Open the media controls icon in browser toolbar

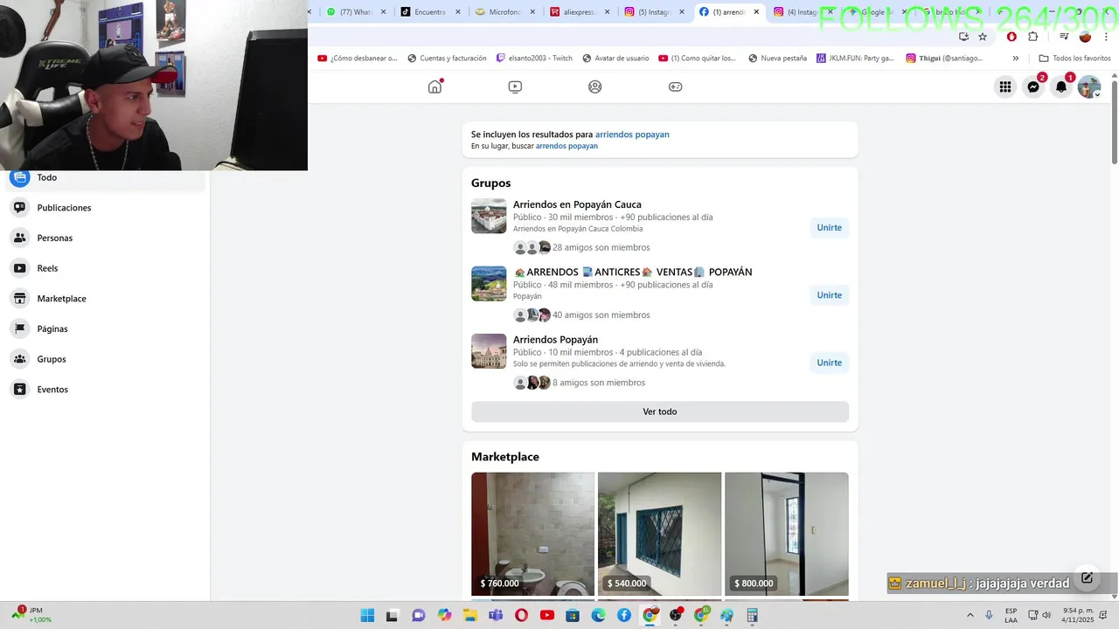click(1064, 37)
